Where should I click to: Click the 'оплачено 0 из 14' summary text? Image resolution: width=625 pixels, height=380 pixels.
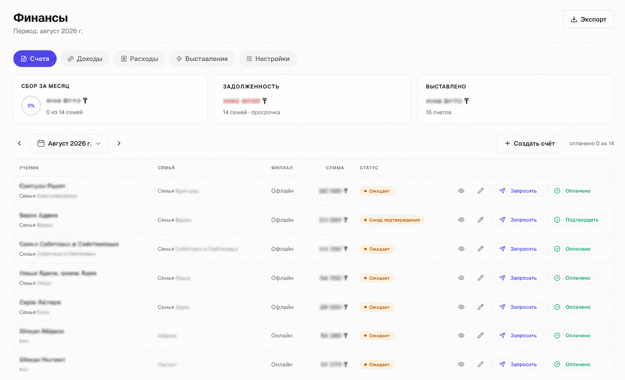point(592,143)
